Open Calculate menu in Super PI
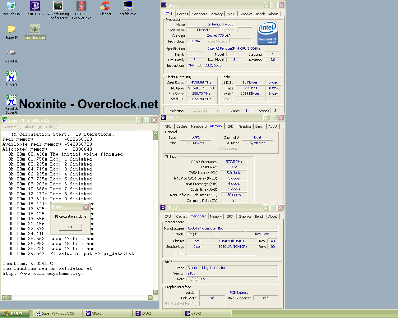 click(12, 127)
